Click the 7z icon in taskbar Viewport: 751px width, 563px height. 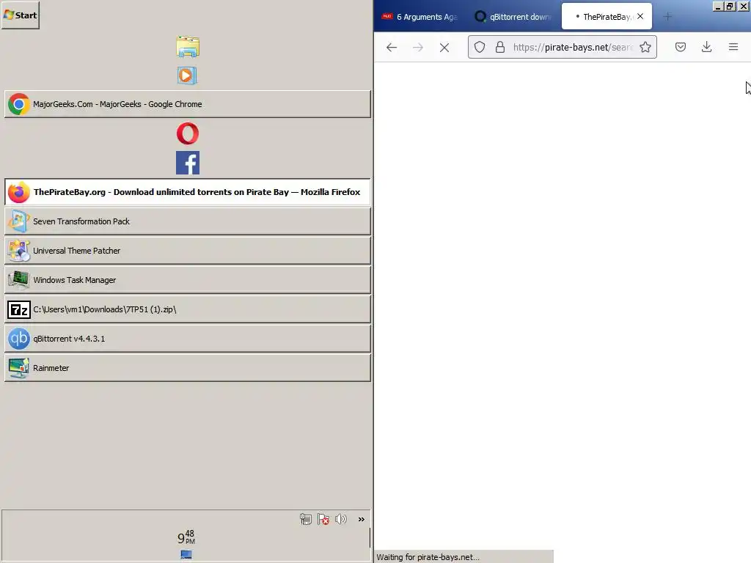pyautogui.click(x=18, y=310)
